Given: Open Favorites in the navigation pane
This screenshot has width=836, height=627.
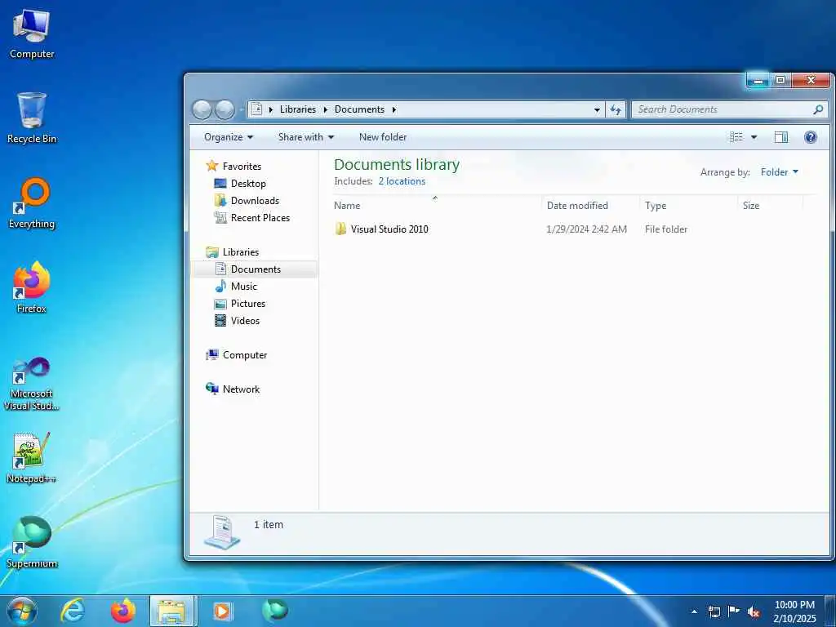Looking at the screenshot, I should [x=233, y=166].
